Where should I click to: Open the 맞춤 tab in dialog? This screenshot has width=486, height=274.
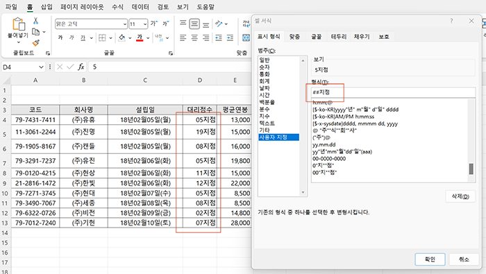[x=294, y=37]
